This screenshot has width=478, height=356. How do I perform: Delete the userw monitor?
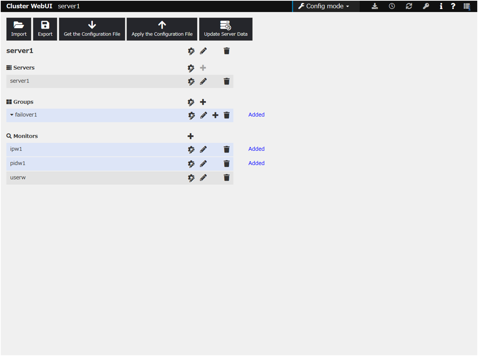point(227,178)
